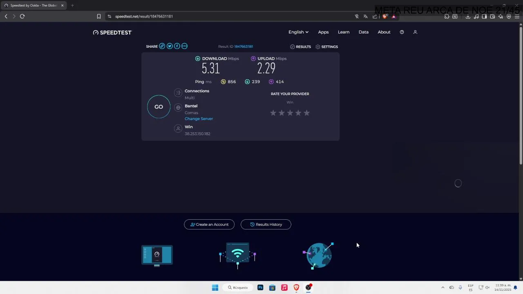The image size is (523, 294).
Task: Open Brave Shields lion icon
Action: [x=384, y=16]
